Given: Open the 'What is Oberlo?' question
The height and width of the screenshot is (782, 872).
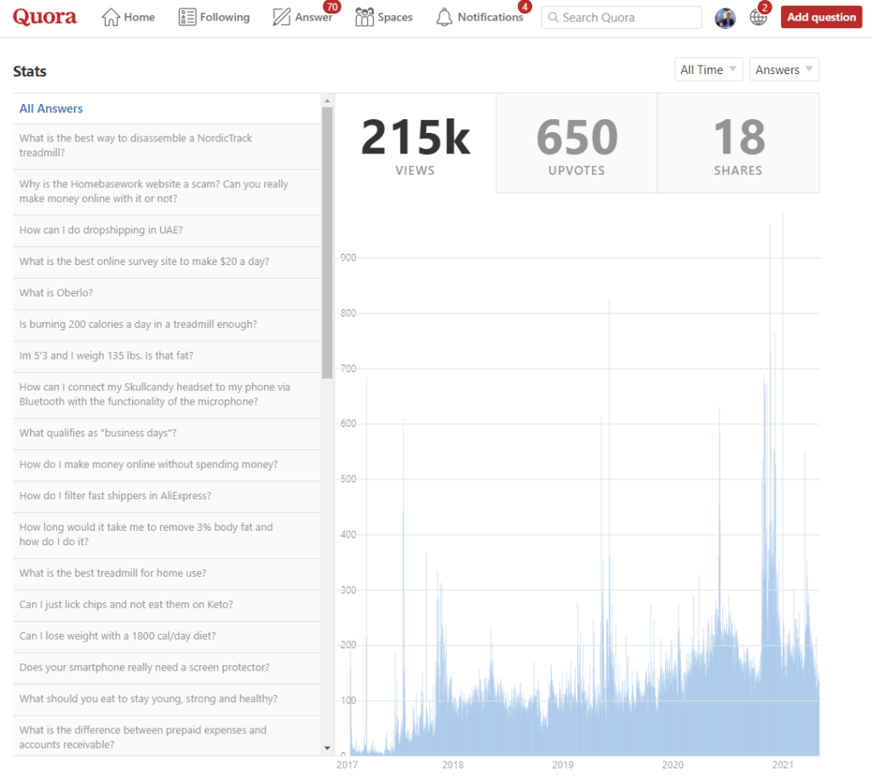Looking at the screenshot, I should coord(167,293).
